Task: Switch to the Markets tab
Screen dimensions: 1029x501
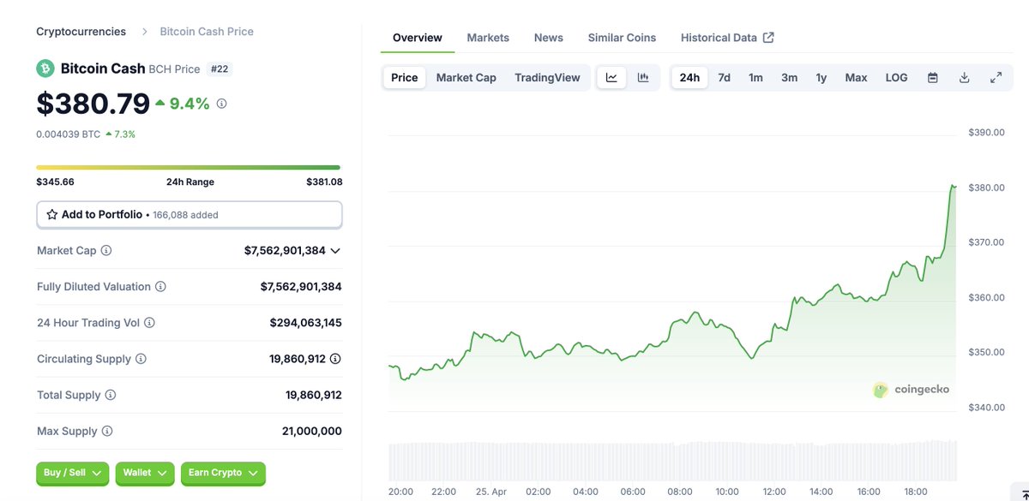Action: 488,38
